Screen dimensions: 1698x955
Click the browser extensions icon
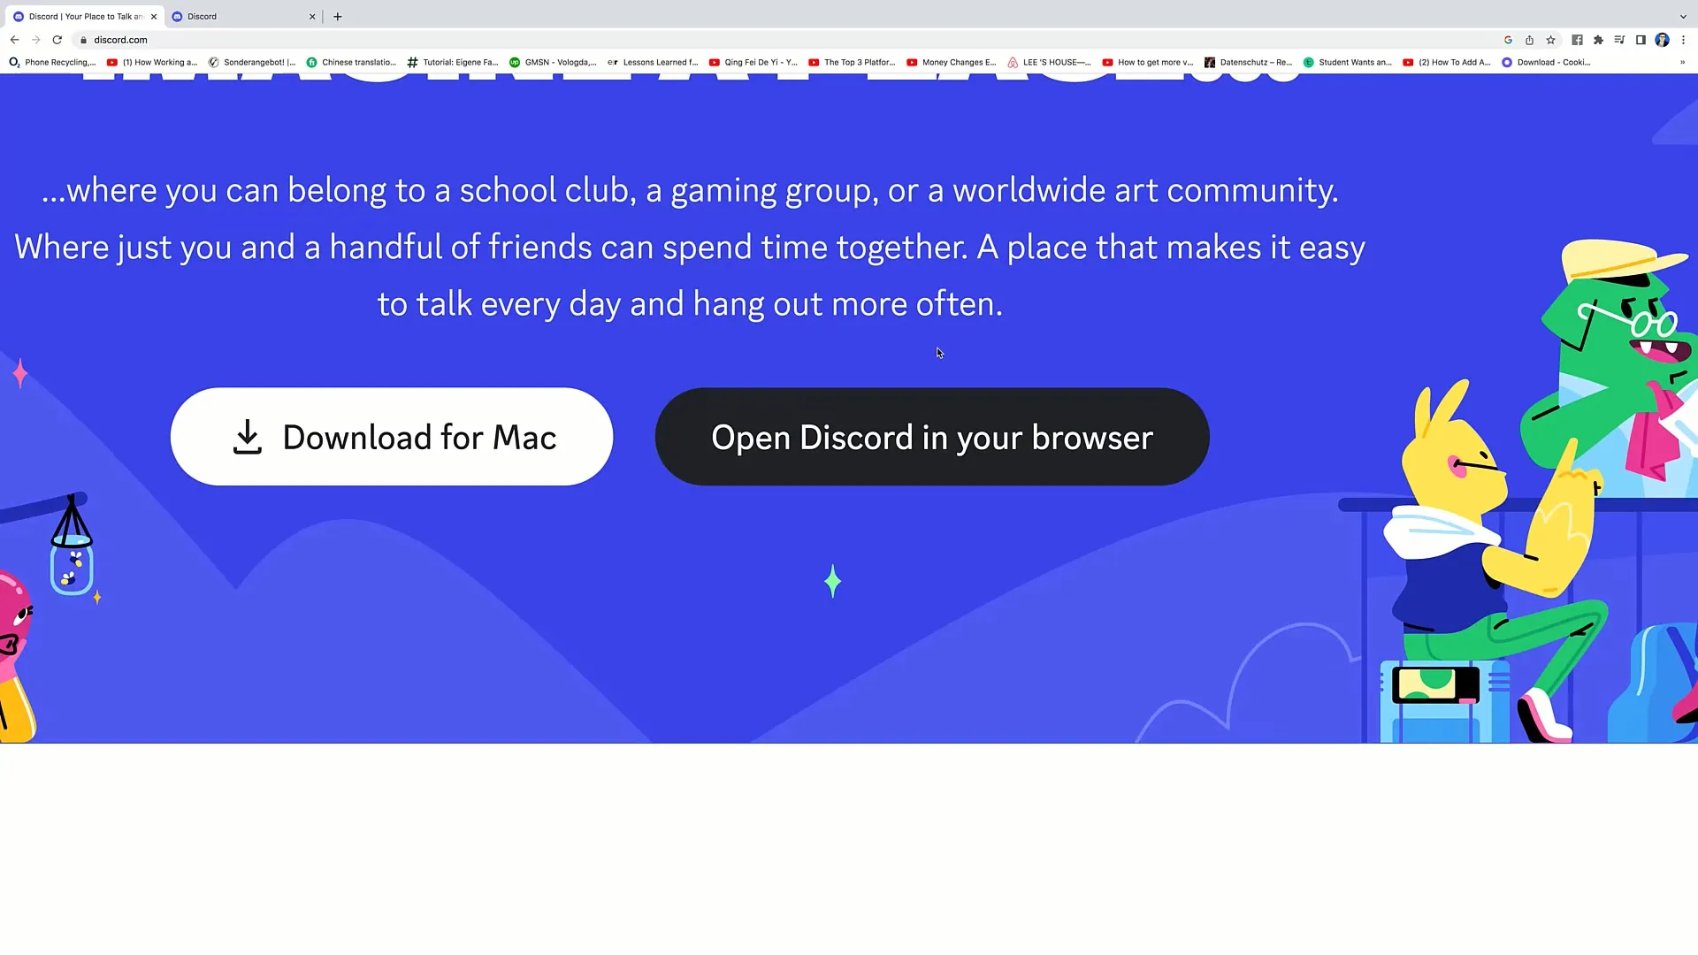pyautogui.click(x=1598, y=39)
